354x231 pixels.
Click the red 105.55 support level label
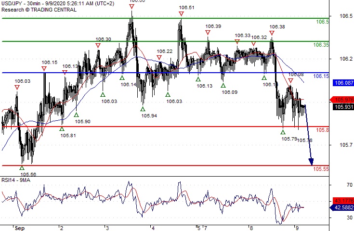tap(321, 169)
